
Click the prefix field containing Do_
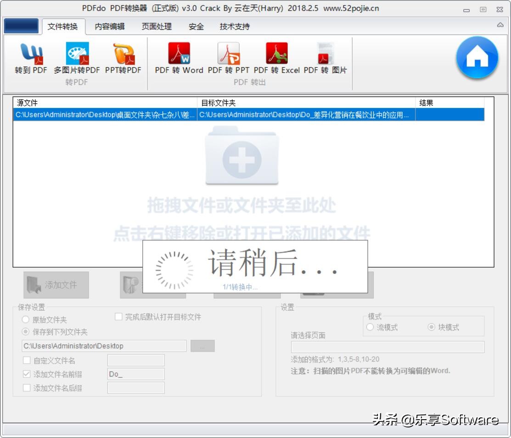click(x=136, y=374)
